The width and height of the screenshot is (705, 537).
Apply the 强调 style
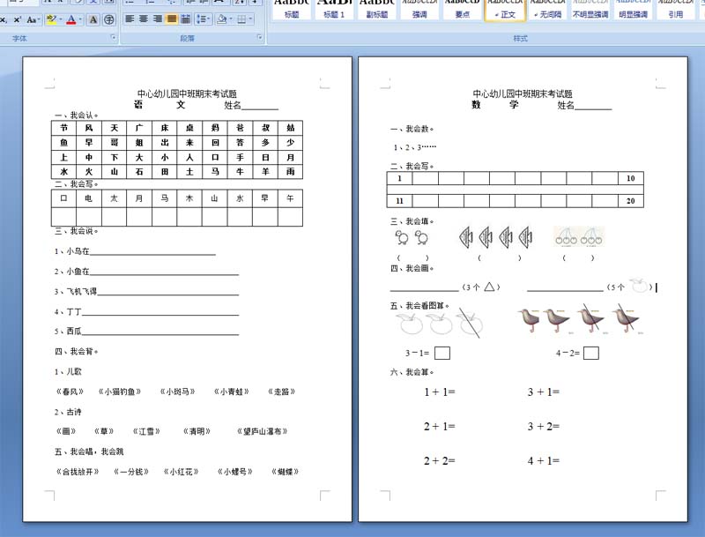(419, 10)
